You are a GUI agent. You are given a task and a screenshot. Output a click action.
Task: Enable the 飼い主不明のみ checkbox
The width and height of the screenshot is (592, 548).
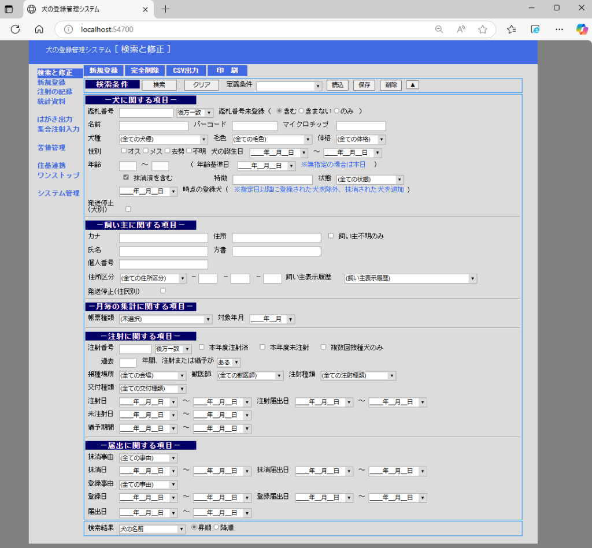coord(331,236)
